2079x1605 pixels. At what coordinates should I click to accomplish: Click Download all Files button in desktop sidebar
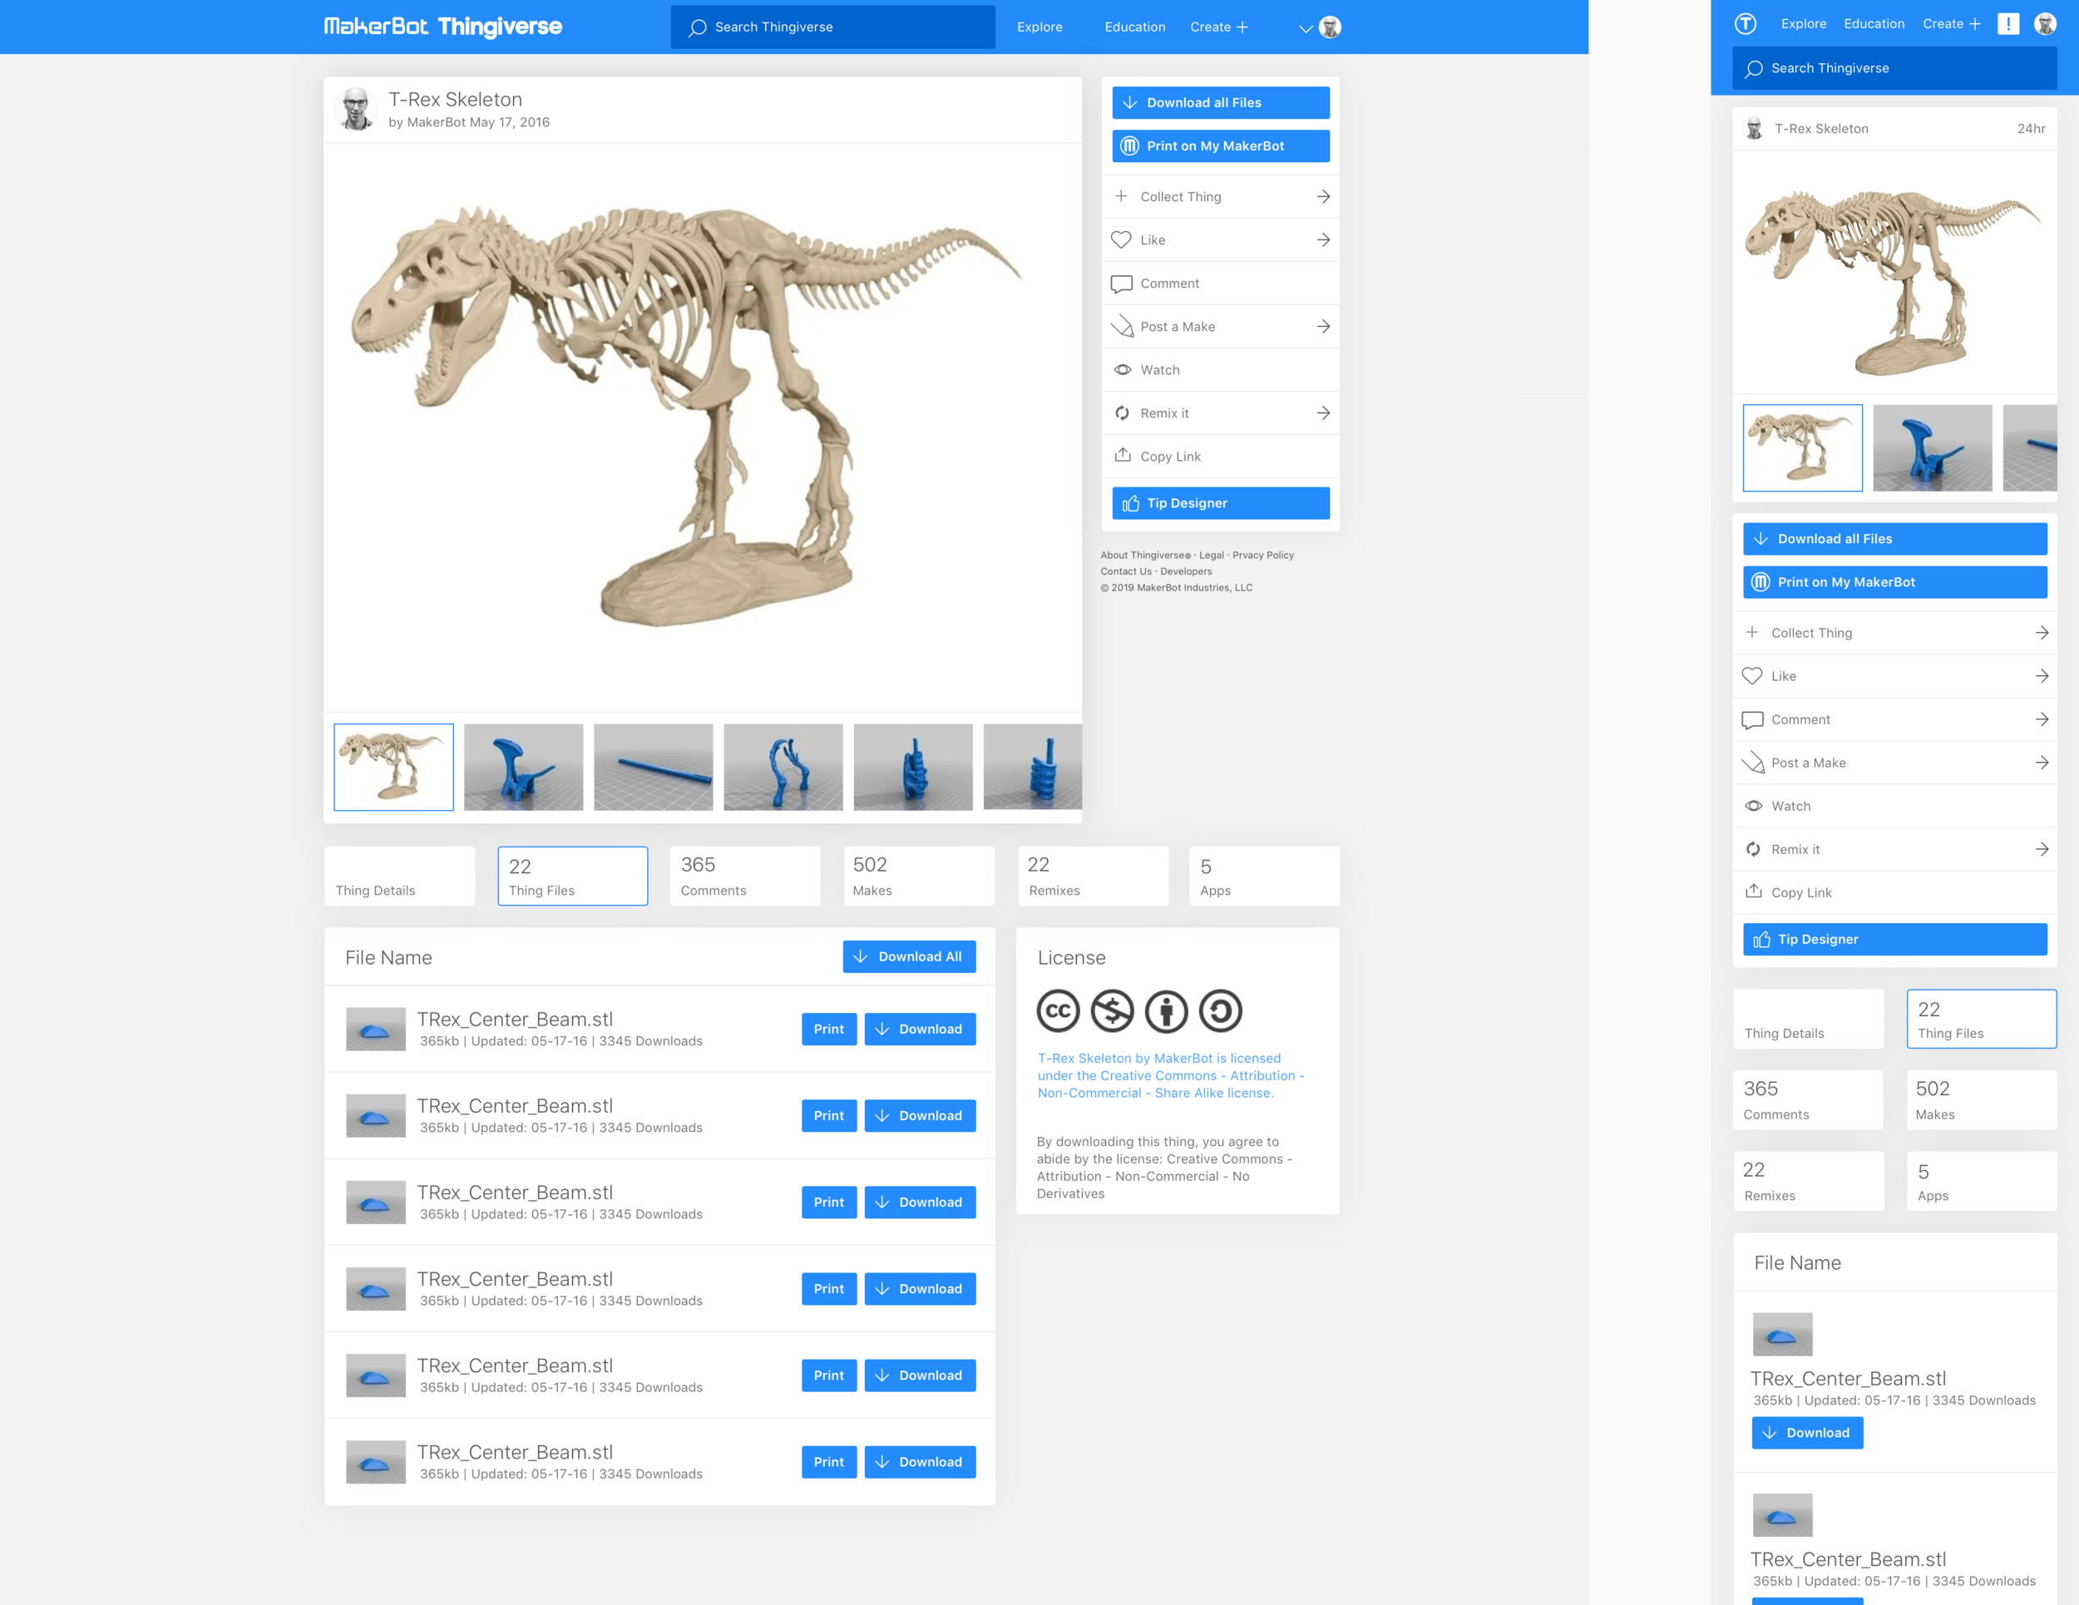click(x=1220, y=103)
